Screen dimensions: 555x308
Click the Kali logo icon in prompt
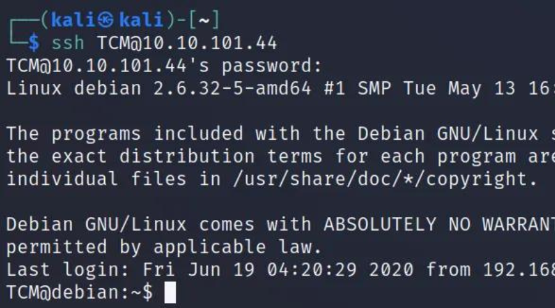tap(105, 20)
